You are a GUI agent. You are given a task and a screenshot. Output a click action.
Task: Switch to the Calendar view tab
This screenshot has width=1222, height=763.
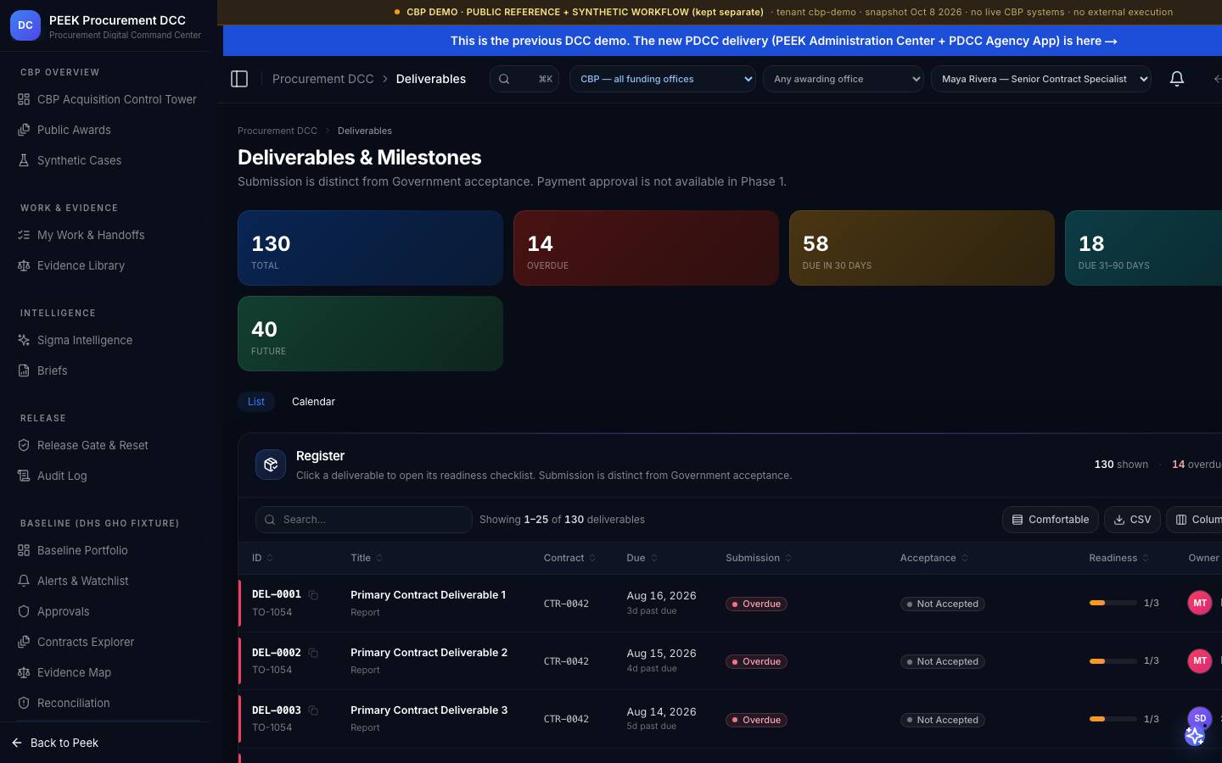coord(313,402)
